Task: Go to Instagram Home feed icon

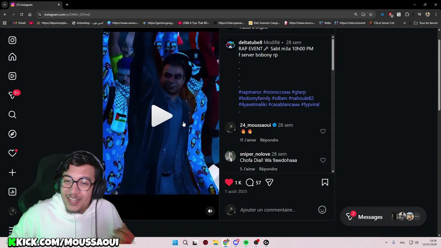Action: coord(12,57)
